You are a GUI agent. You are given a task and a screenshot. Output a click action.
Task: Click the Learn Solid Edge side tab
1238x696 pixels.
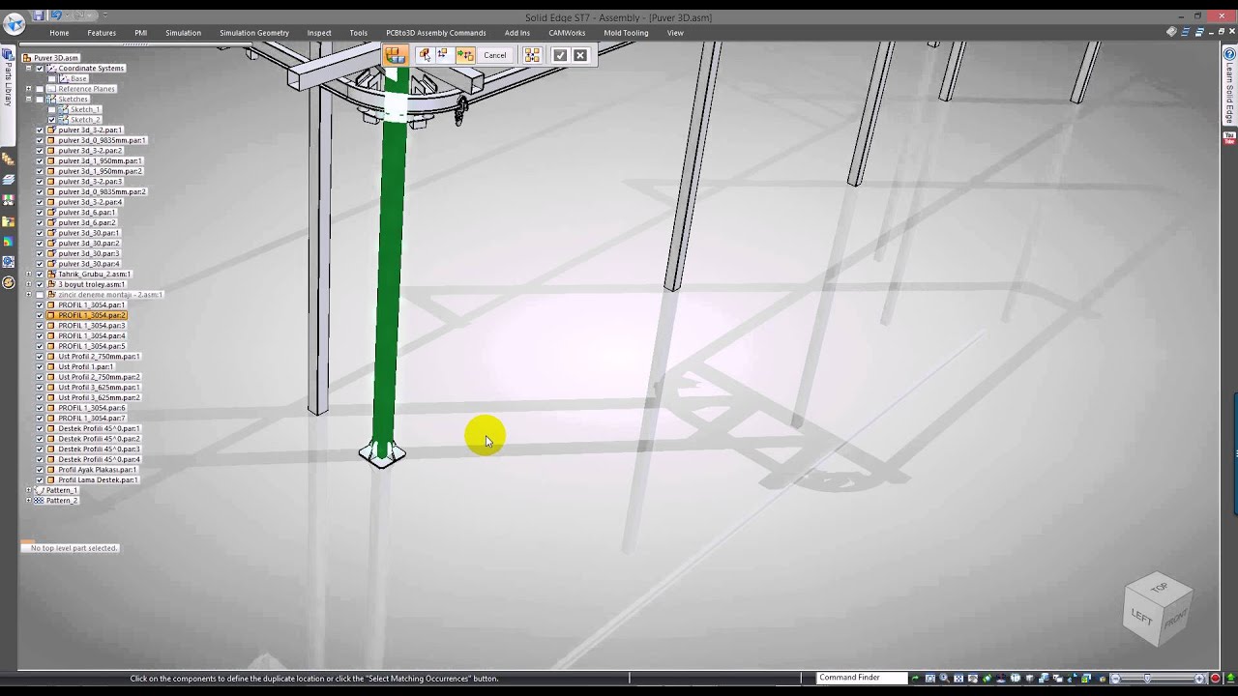tap(1230, 85)
